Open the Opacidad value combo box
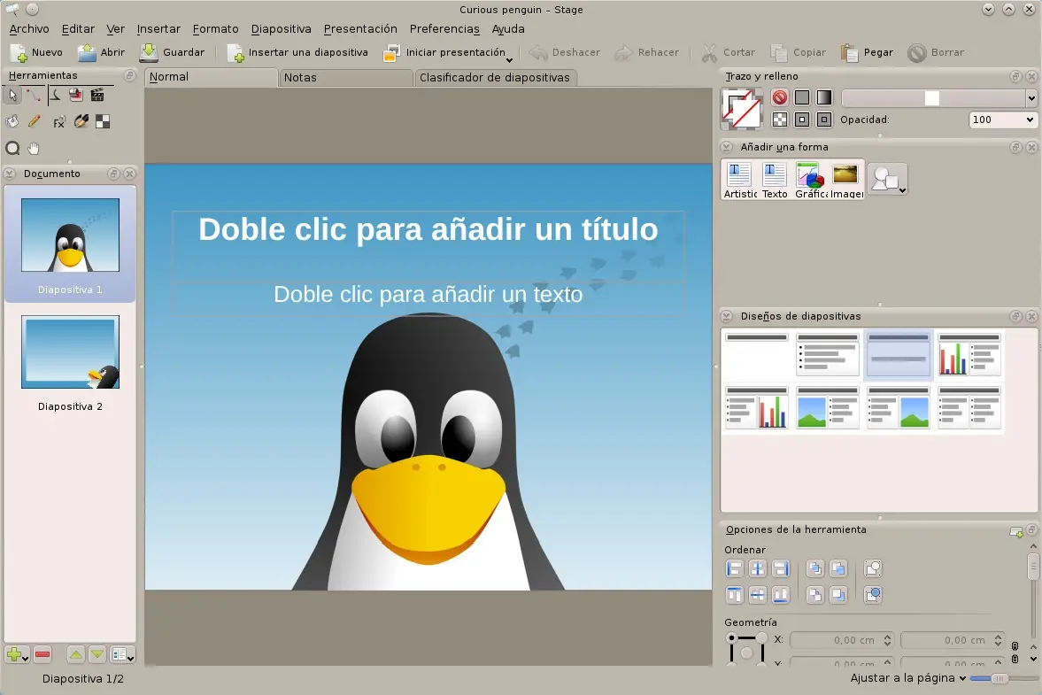1042x695 pixels. click(x=1002, y=120)
